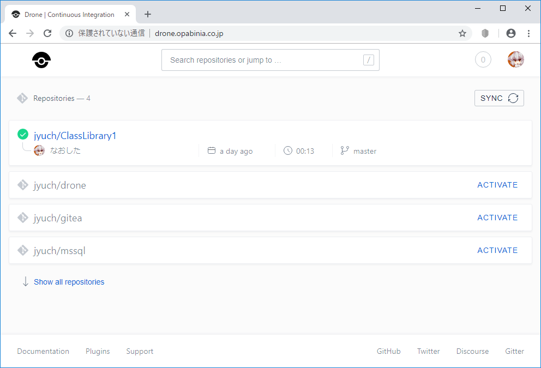The width and height of the screenshot is (541, 368).
Task: Close the Drone Continuous Integration tab
Action: [127, 14]
